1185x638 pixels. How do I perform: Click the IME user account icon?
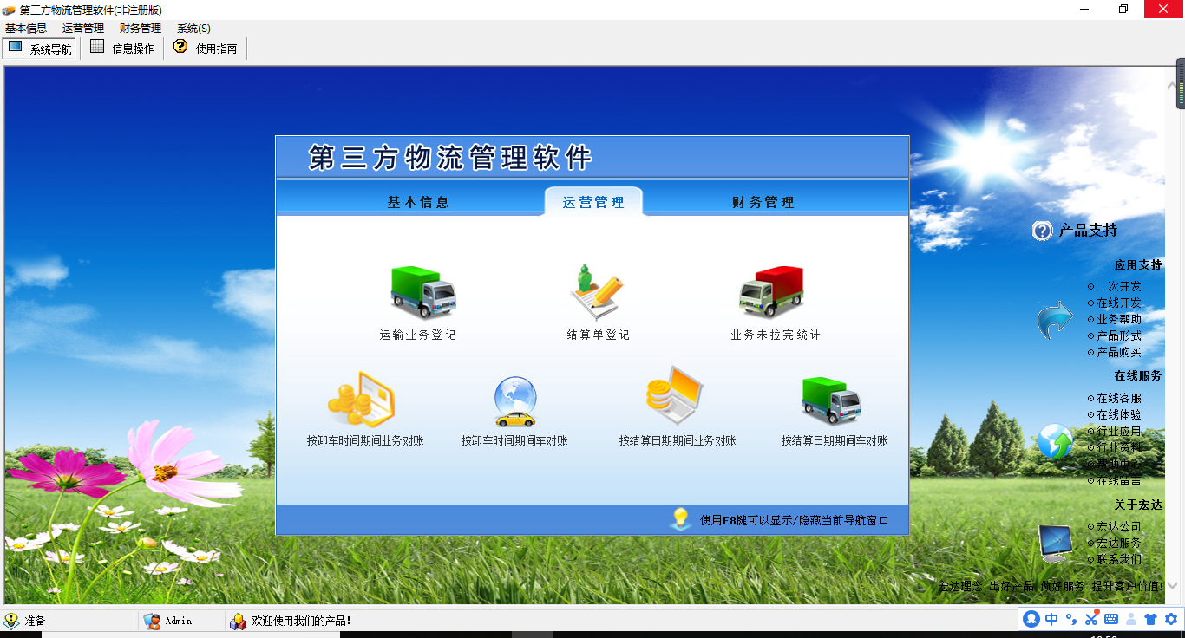[x=1131, y=619]
